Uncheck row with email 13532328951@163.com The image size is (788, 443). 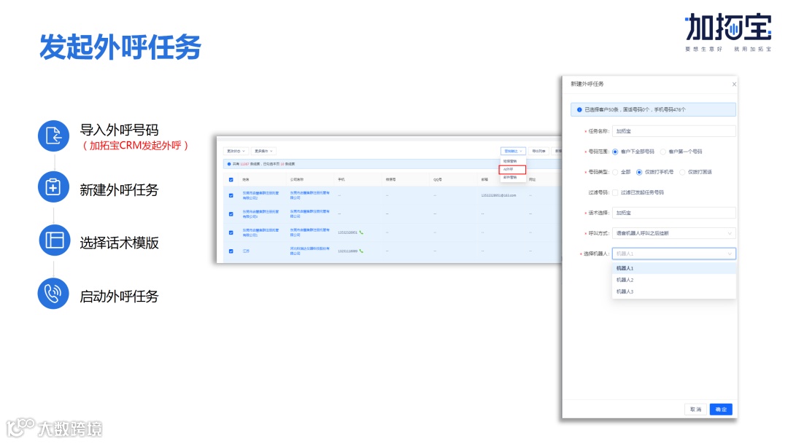tap(231, 196)
